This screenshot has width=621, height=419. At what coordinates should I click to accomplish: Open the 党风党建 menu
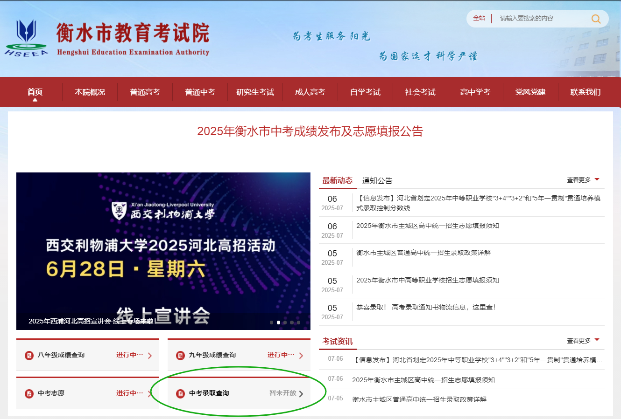click(530, 92)
